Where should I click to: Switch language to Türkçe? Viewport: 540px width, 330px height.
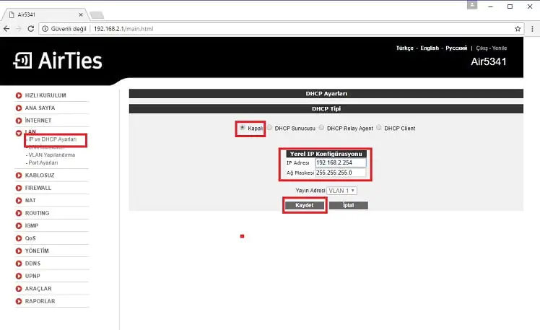click(405, 48)
